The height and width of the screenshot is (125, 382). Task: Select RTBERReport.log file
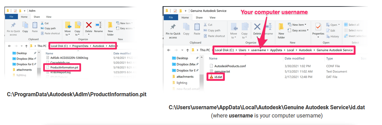coord(59,72)
